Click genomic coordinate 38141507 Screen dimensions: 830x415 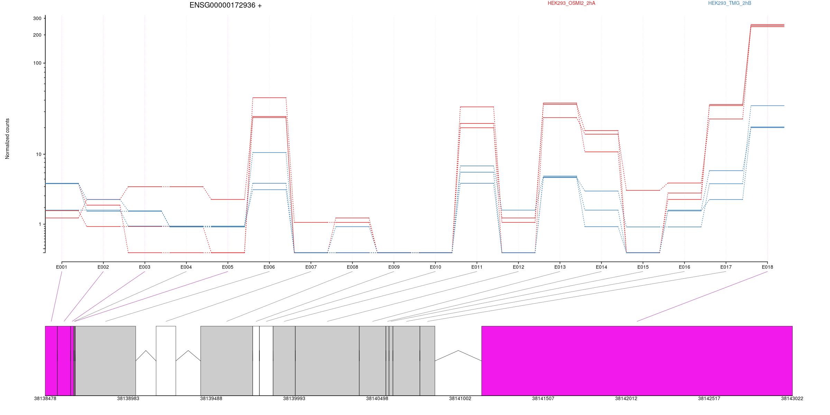click(543, 398)
